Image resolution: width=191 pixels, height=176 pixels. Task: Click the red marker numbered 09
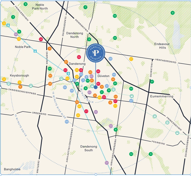pyautogui.click(x=41, y=39)
